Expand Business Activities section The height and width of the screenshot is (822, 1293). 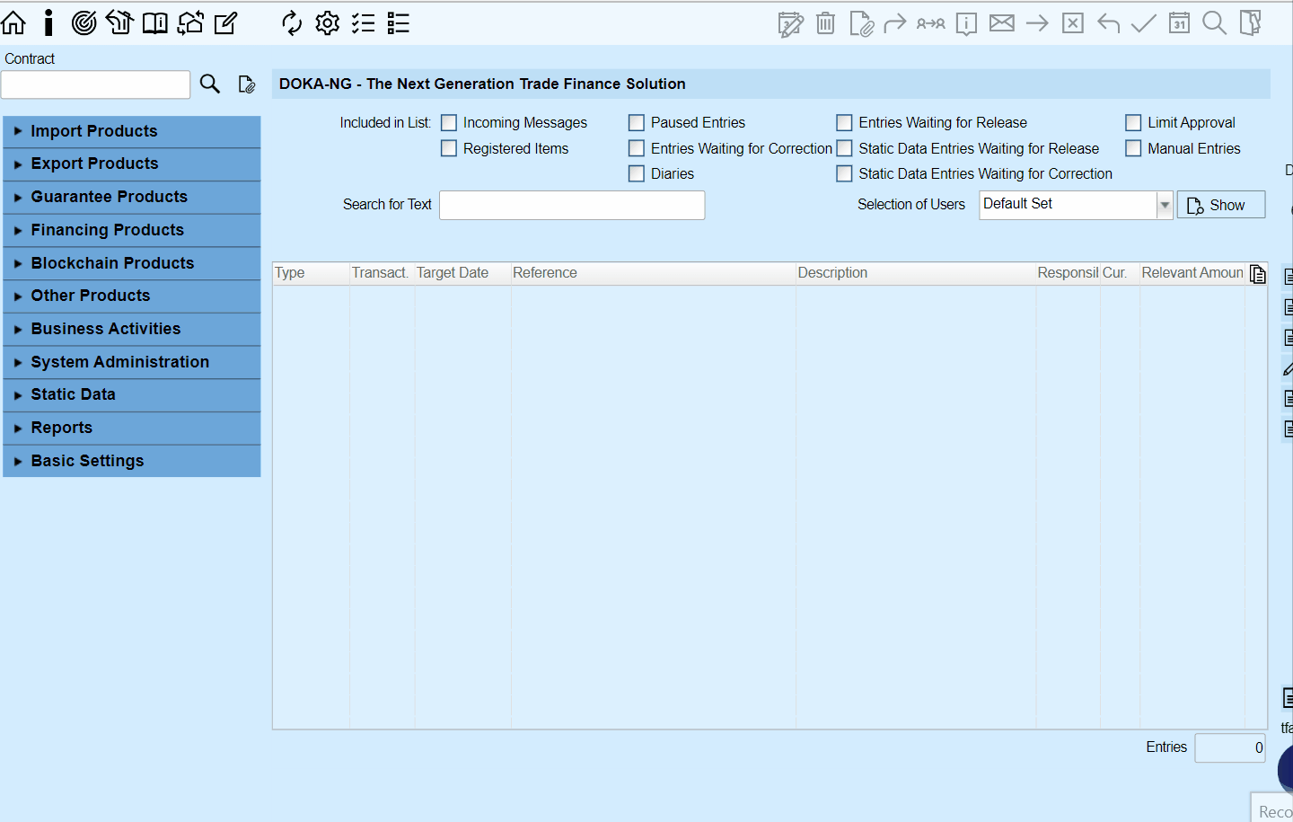(x=132, y=329)
